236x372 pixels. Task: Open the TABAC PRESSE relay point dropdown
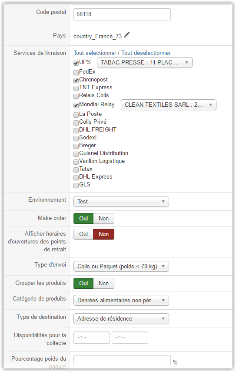pos(145,63)
